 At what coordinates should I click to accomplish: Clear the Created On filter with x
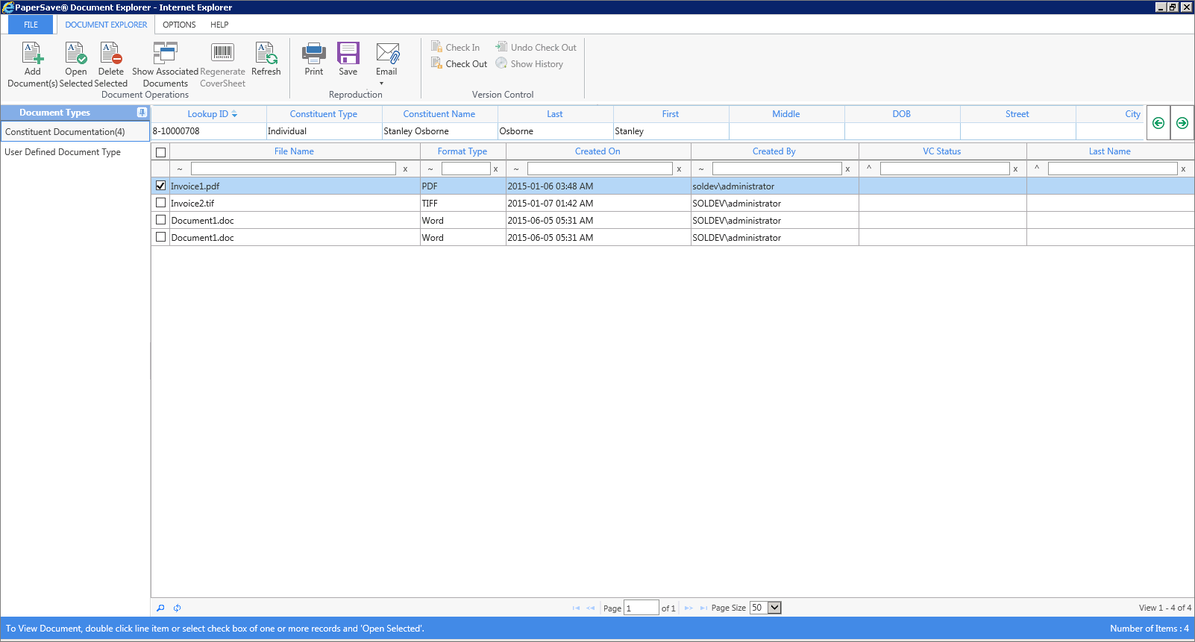click(x=679, y=169)
